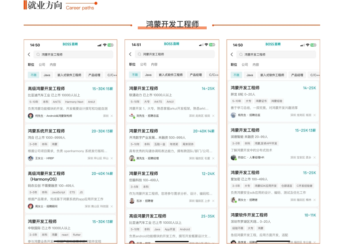Open 高级鸿蒙开发工程师 15-30K·15薪 job title
The image size is (341, 244).
pyautogui.click(x=46, y=89)
